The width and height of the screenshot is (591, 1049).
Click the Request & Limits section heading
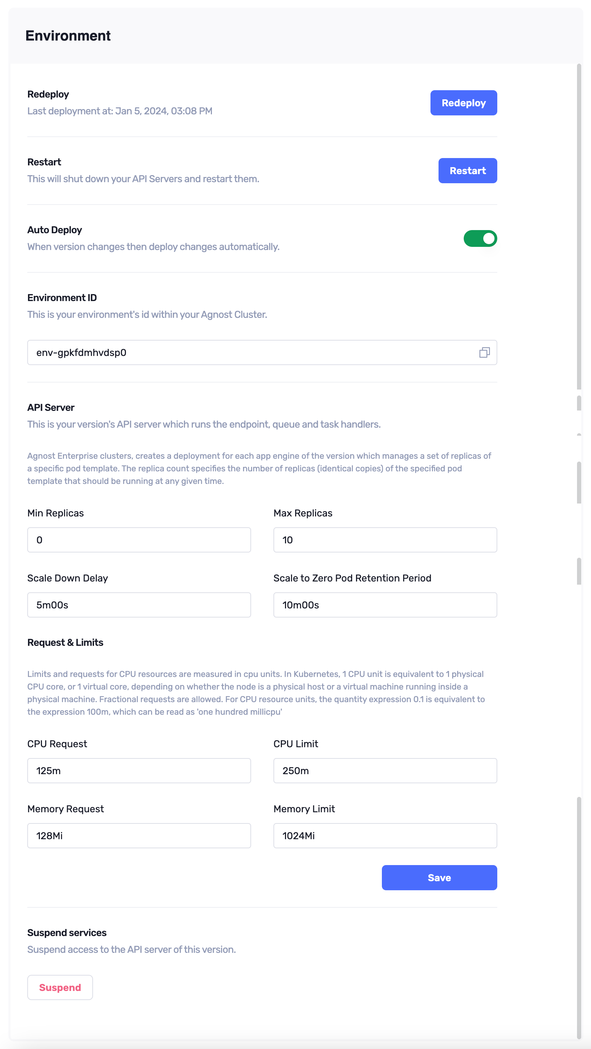tap(65, 642)
